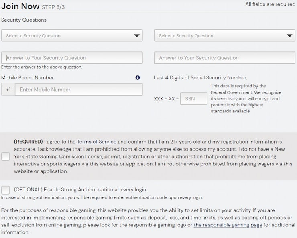Open the second Select a Security Question dropdown

coord(224,35)
